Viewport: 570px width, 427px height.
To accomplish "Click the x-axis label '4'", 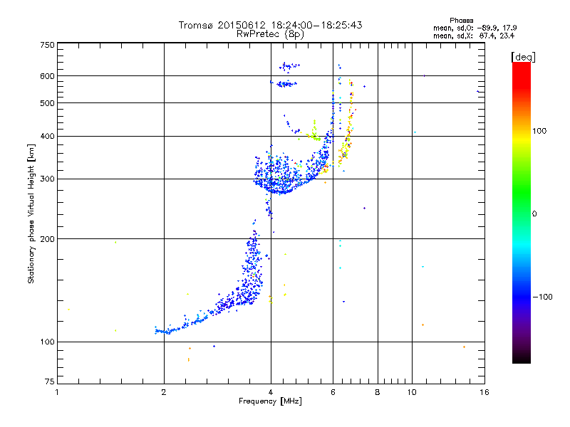I will point(271,392).
